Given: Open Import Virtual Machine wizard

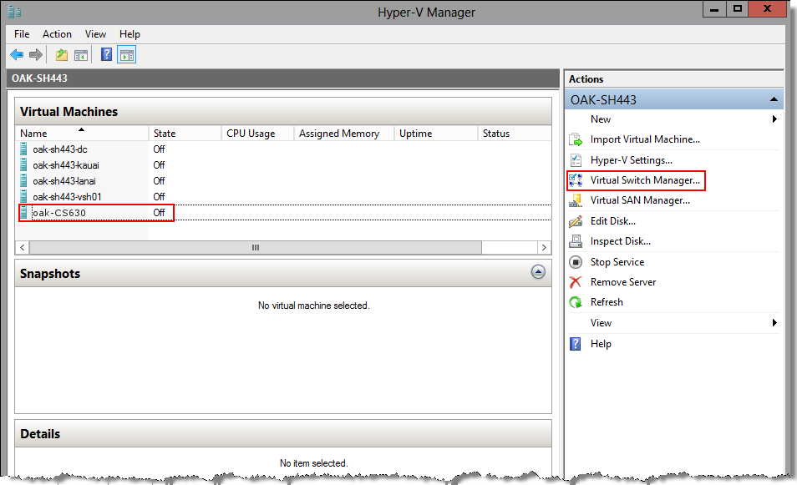Looking at the screenshot, I should pyautogui.click(x=645, y=139).
